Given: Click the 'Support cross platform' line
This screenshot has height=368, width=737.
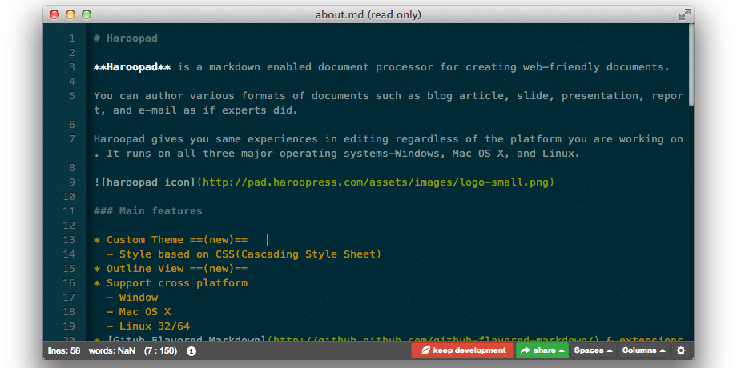Looking at the screenshot, I should (171, 283).
